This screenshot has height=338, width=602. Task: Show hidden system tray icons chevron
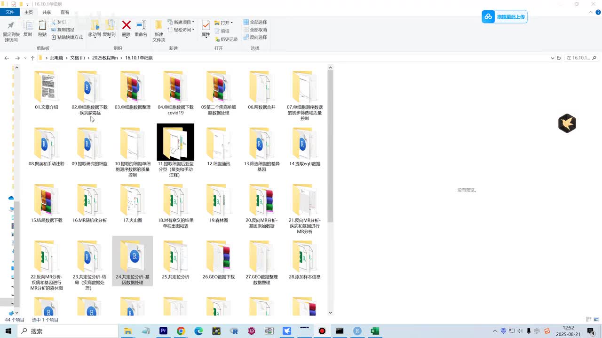(x=496, y=331)
